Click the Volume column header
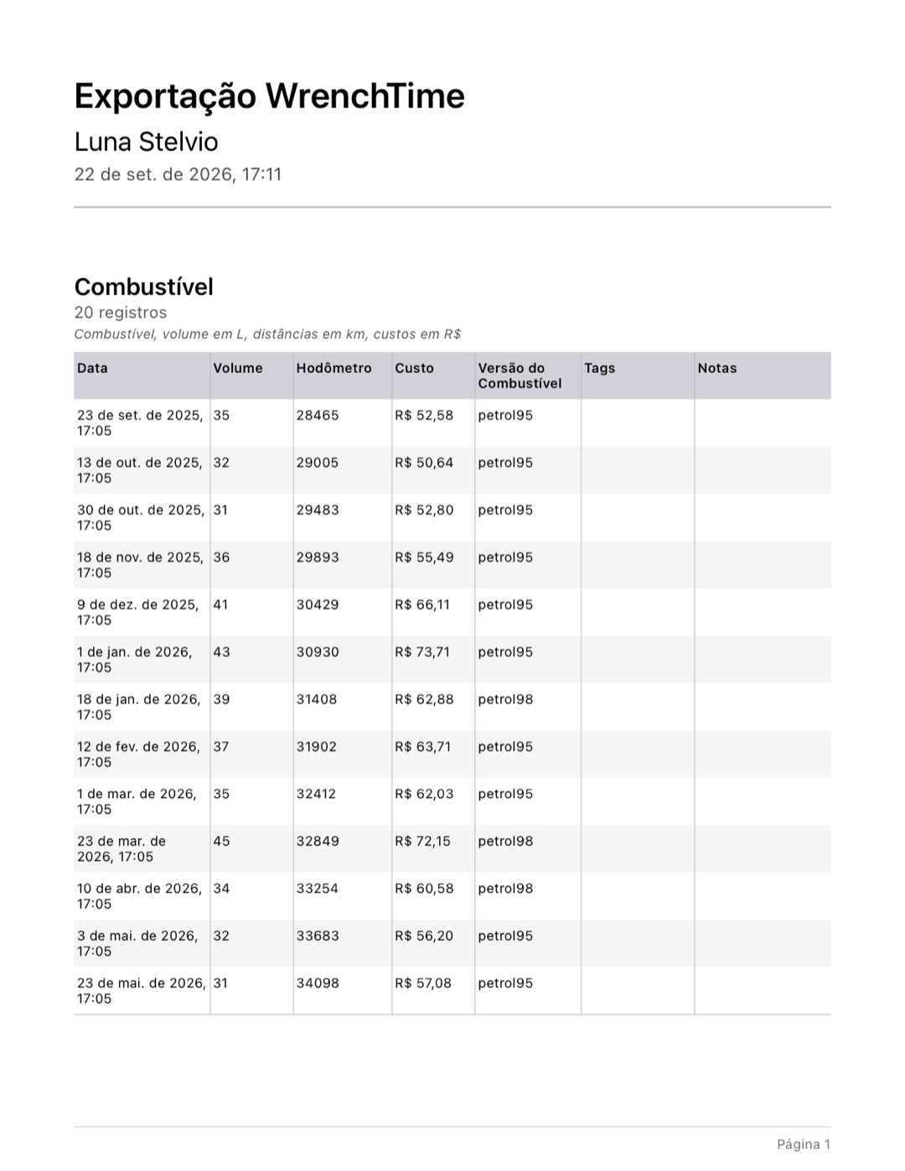The image size is (905, 1171). click(238, 368)
